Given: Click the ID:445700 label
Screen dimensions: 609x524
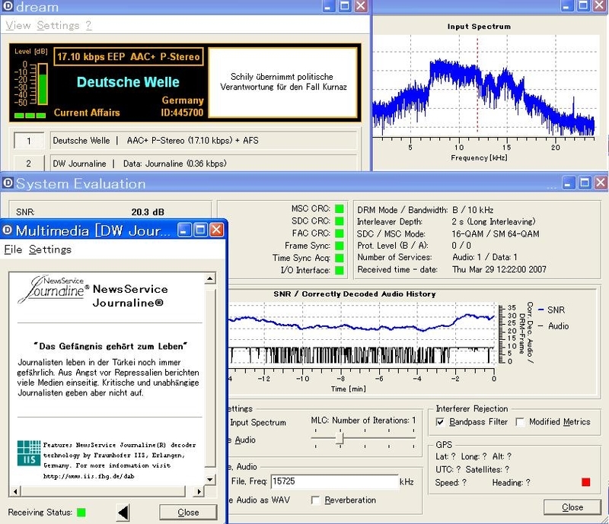Looking at the screenshot, I should click(x=182, y=113).
